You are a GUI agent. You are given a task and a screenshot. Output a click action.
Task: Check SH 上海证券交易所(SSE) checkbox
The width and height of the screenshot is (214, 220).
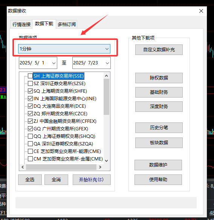(x=30, y=76)
